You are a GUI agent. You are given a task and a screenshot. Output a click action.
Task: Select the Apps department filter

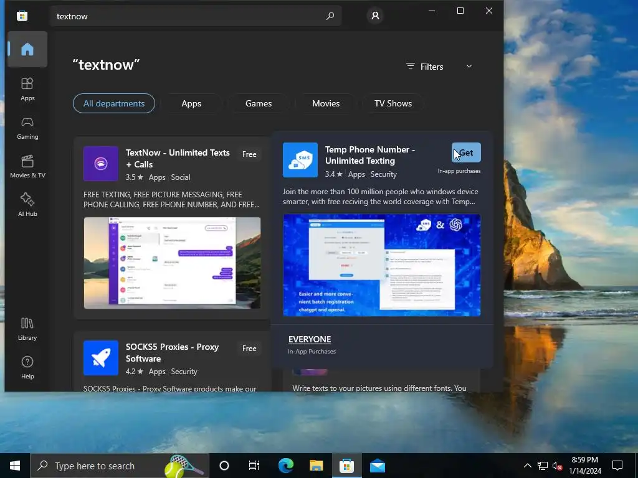coord(191,103)
